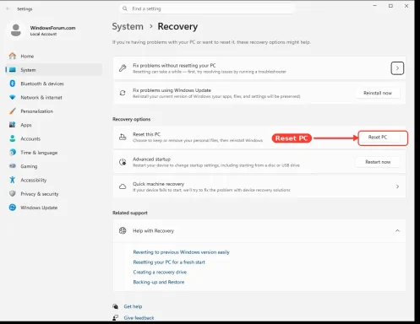Viewport: 420px width, 324px height.
Task: Click the Windows Update circular arrows icon
Action: 13,208
